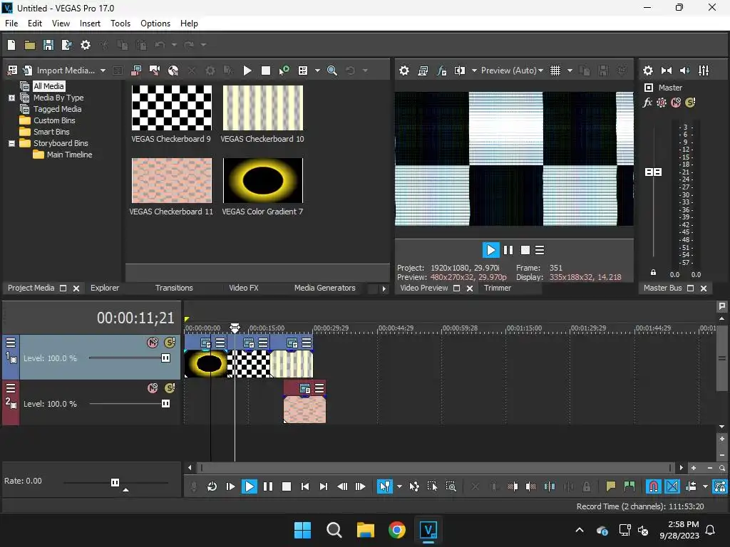Expand the Media By Type tree node
730x547 pixels.
tap(11, 98)
